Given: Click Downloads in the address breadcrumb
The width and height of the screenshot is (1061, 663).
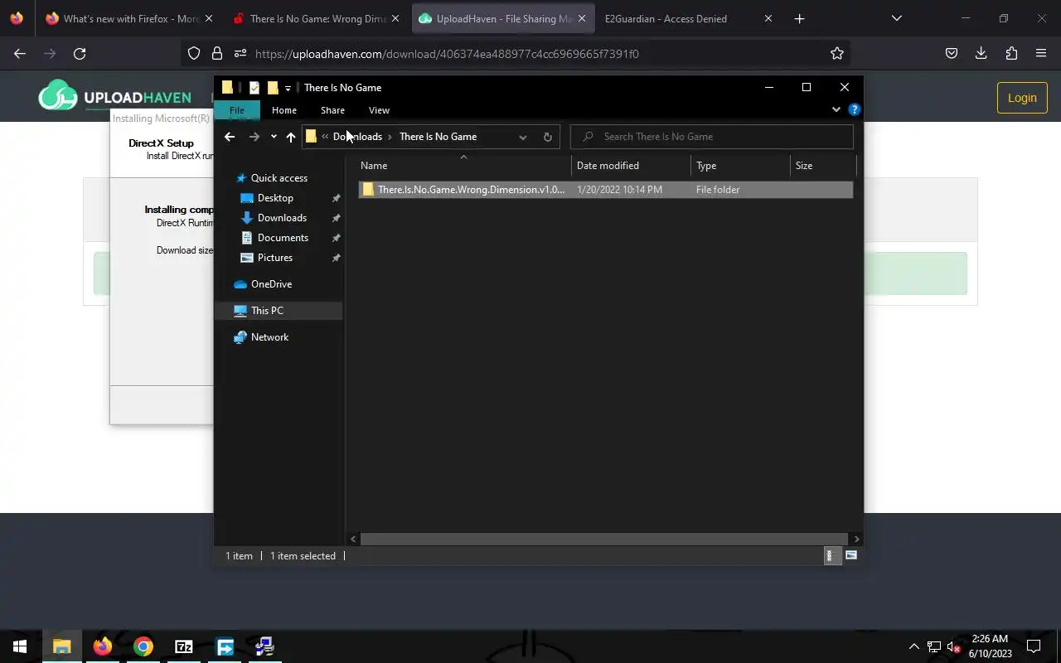Looking at the screenshot, I should (x=357, y=137).
